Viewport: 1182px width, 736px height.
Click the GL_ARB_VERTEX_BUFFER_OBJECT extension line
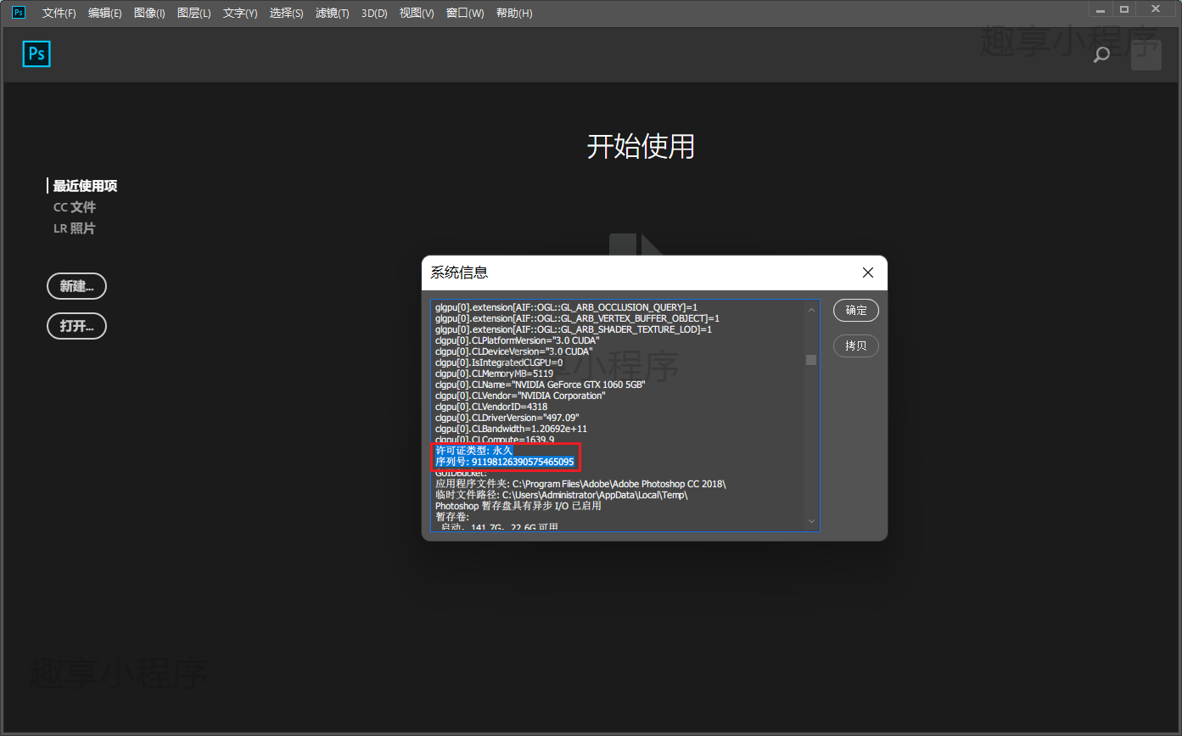[577, 318]
